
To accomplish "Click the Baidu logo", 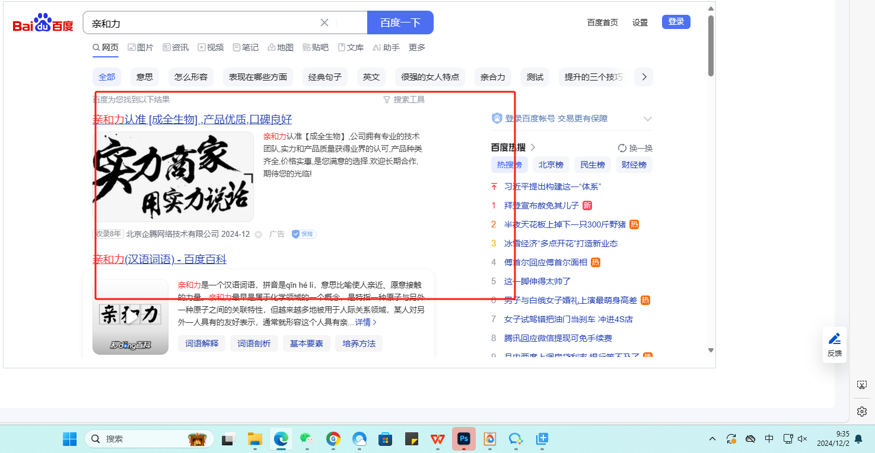I will point(43,23).
